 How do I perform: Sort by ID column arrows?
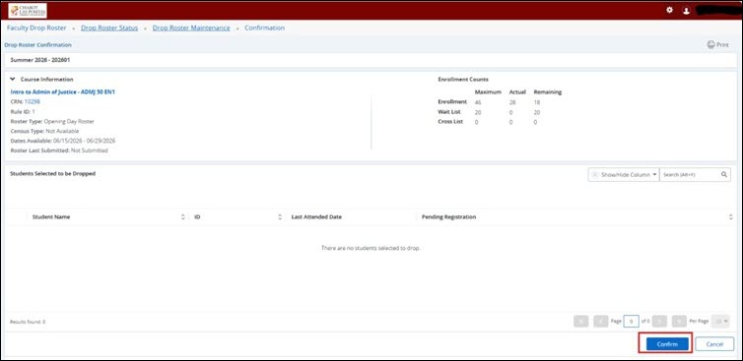click(x=280, y=217)
